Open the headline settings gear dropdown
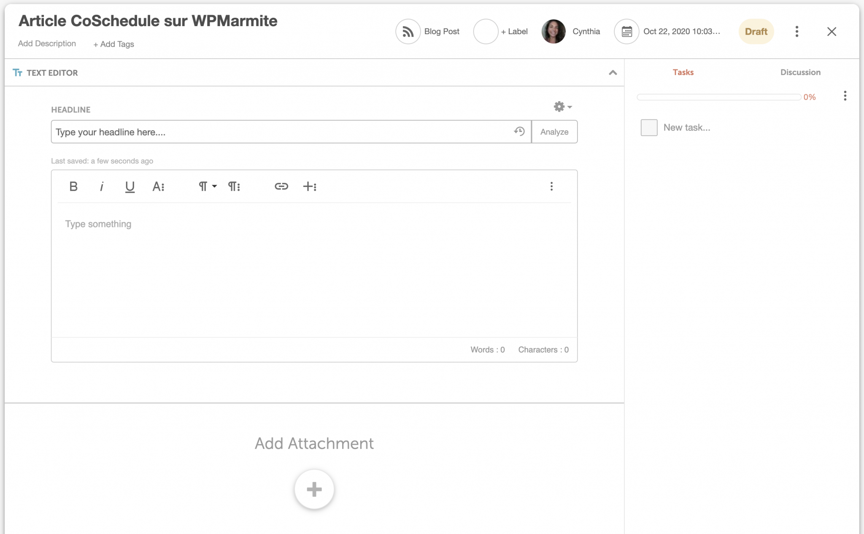 click(563, 107)
